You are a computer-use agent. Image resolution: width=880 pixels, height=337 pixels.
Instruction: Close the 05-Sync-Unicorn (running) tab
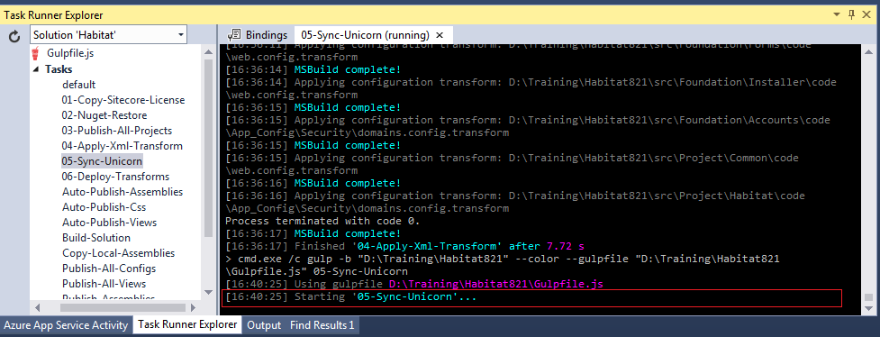click(x=440, y=35)
